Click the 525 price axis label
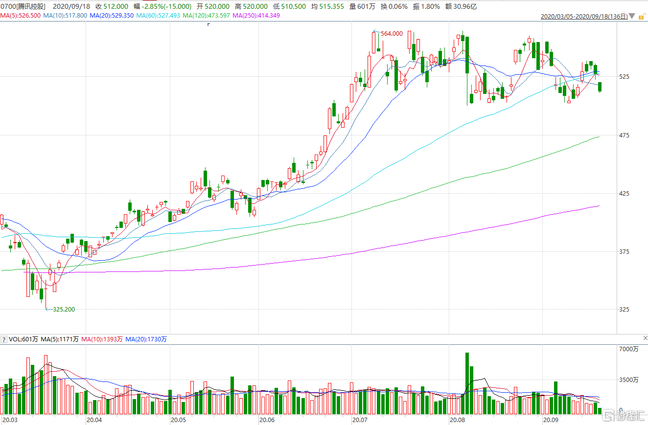The width and height of the screenshot is (648, 425). pyautogui.click(x=624, y=77)
